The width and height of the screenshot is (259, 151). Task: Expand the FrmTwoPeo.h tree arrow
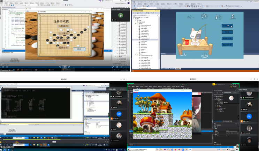137,40
